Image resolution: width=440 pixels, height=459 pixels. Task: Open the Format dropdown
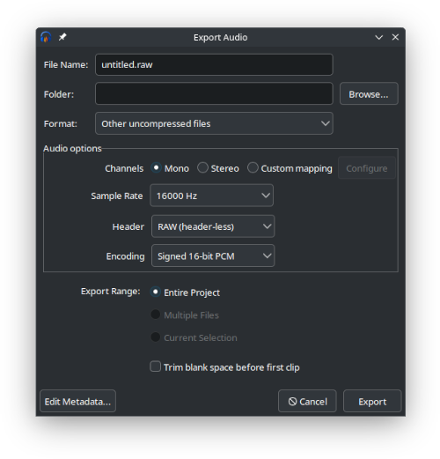pyautogui.click(x=214, y=123)
